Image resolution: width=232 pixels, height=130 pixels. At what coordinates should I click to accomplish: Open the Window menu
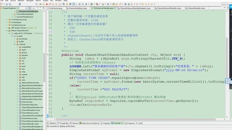tap(58, 1)
